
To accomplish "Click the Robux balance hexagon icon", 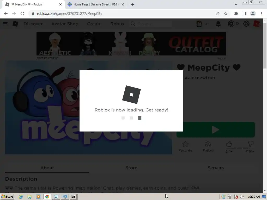I will pos(231,24).
